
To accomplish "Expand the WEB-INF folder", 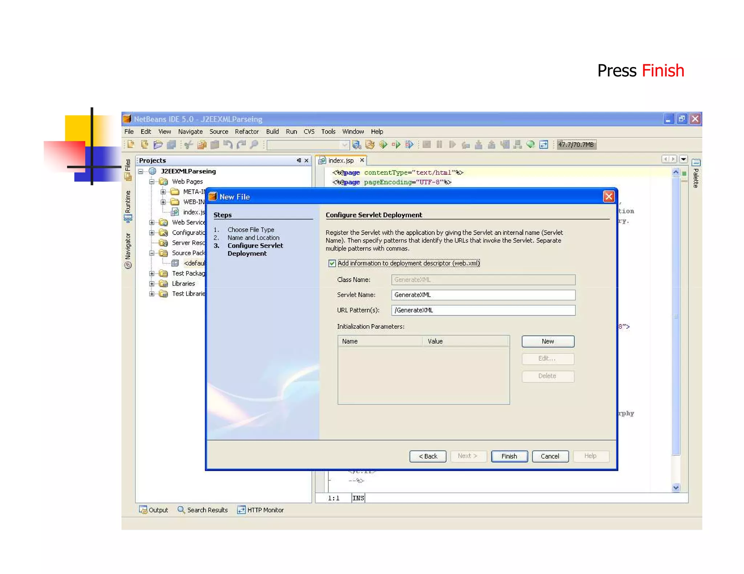I will click(x=163, y=202).
